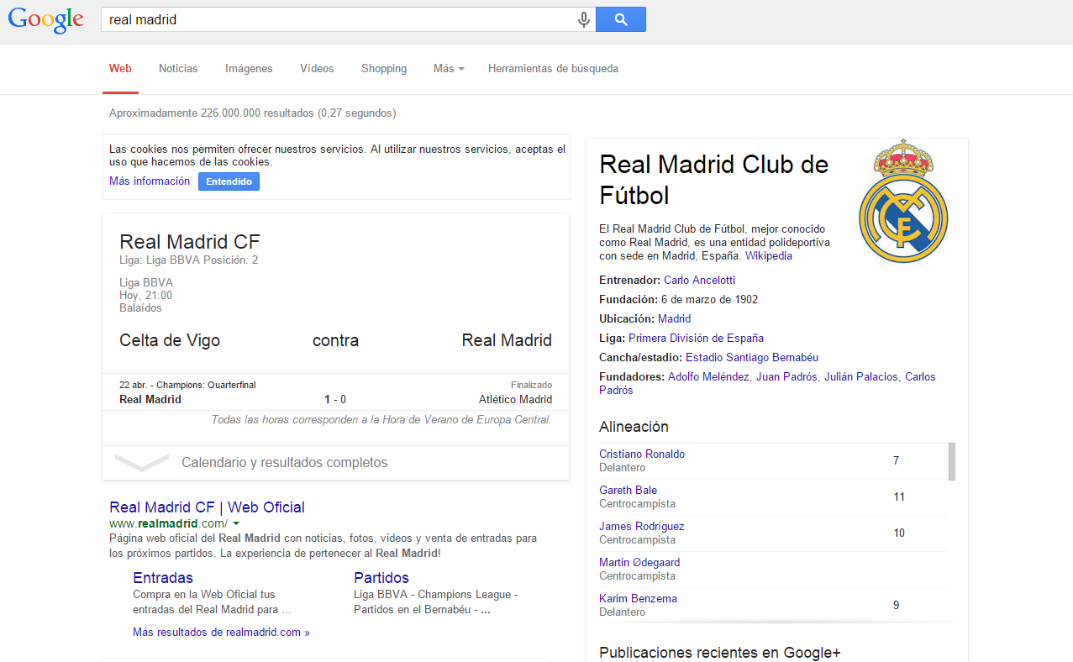1073x662 pixels.
Task: Click the lineup list scrollbar thumb
Action: click(x=952, y=461)
